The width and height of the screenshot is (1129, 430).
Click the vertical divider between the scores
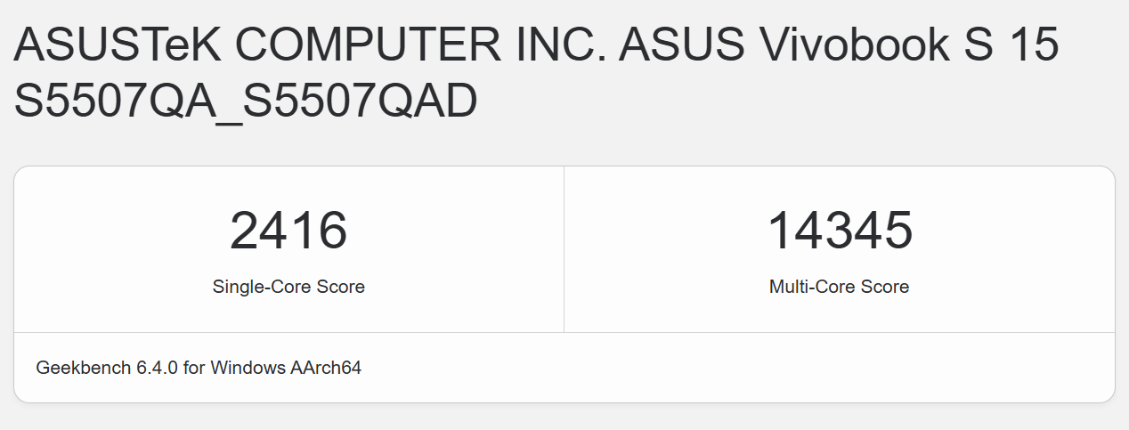click(564, 249)
